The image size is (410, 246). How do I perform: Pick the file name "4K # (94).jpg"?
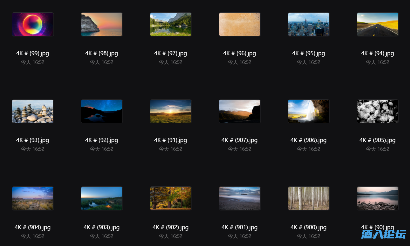coord(377,53)
